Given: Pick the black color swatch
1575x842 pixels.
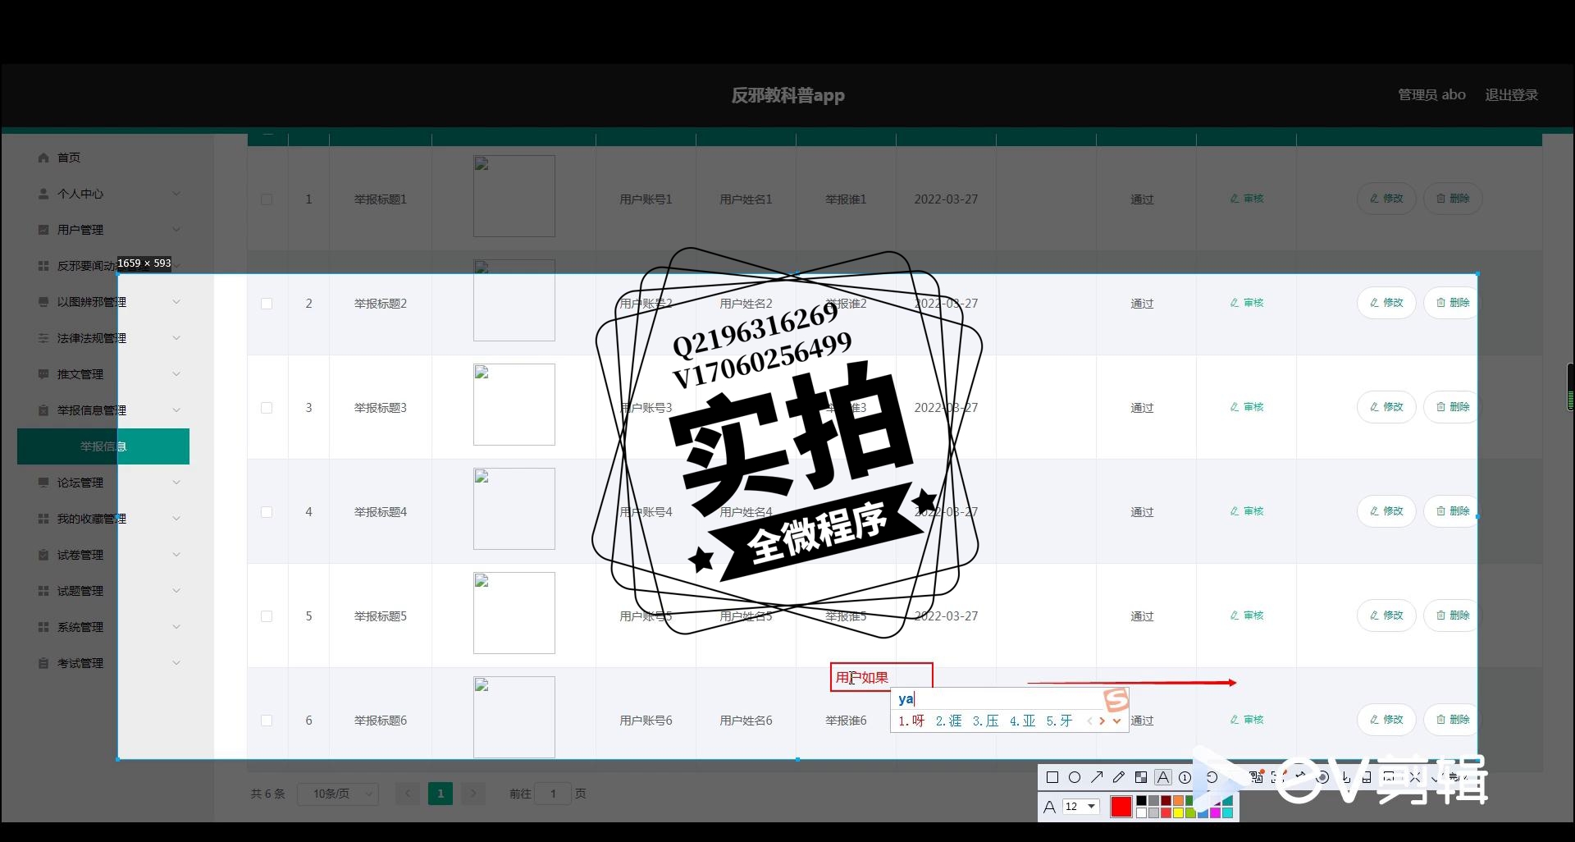Looking at the screenshot, I should pos(1141,801).
